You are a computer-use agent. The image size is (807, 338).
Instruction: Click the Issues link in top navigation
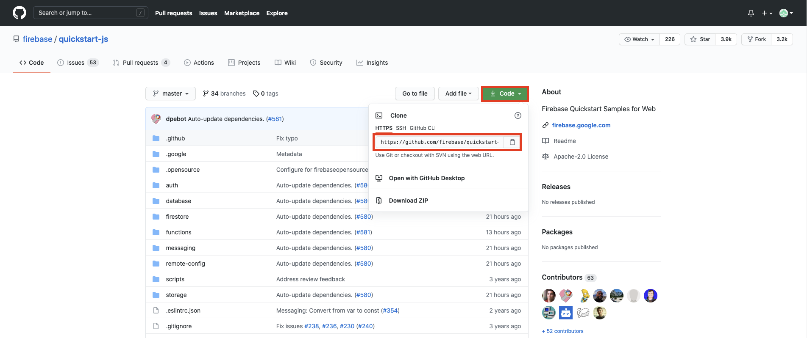coord(208,13)
